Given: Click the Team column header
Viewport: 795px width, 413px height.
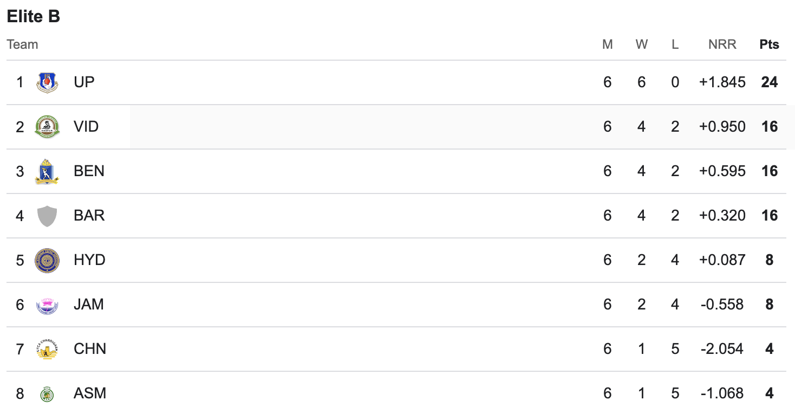Looking at the screenshot, I should tap(22, 44).
